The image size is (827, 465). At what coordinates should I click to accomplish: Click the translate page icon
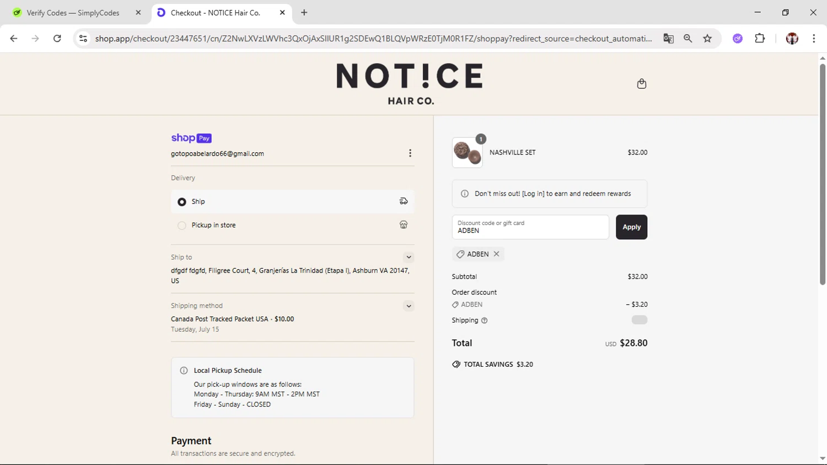(668, 39)
